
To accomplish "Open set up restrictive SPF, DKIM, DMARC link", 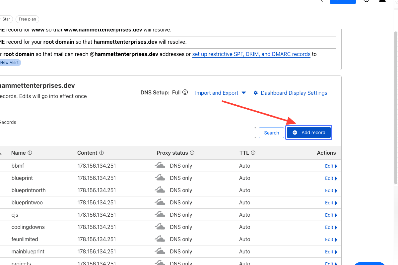I will [251, 54].
